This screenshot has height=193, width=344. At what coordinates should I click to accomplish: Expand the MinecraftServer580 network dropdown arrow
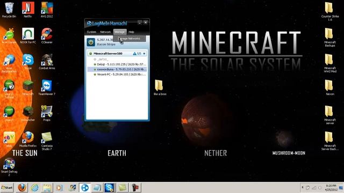(144, 54)
